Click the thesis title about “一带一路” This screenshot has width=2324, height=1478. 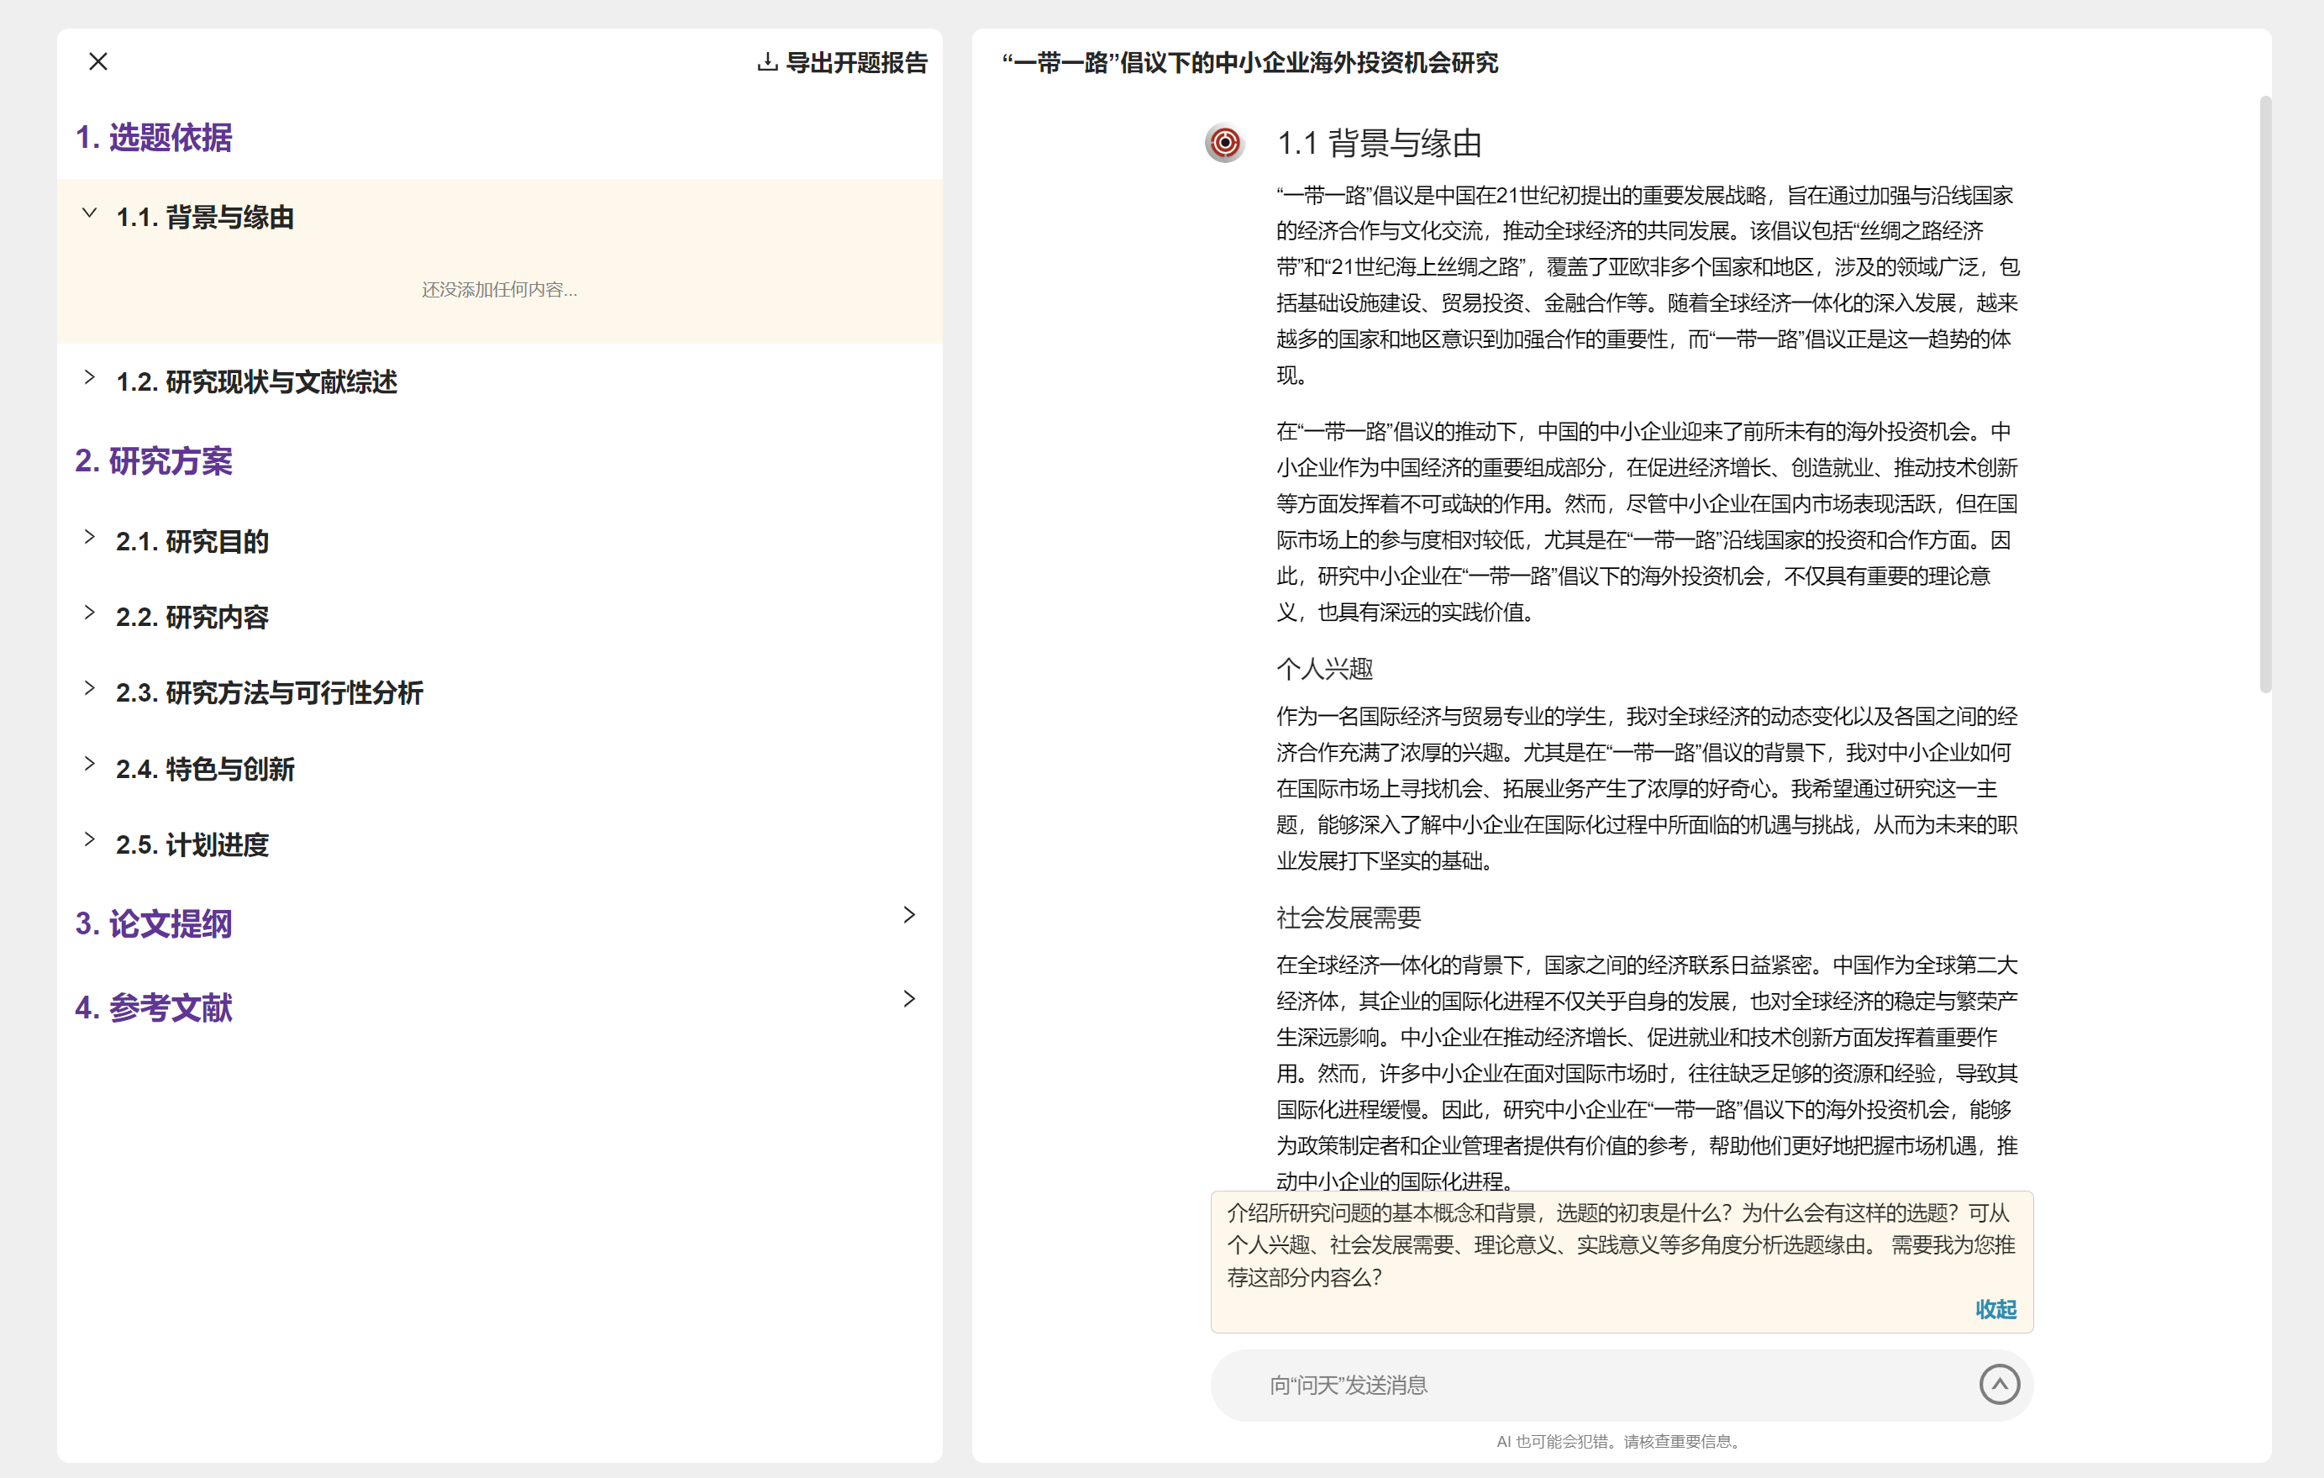[x=1250, y=63]
